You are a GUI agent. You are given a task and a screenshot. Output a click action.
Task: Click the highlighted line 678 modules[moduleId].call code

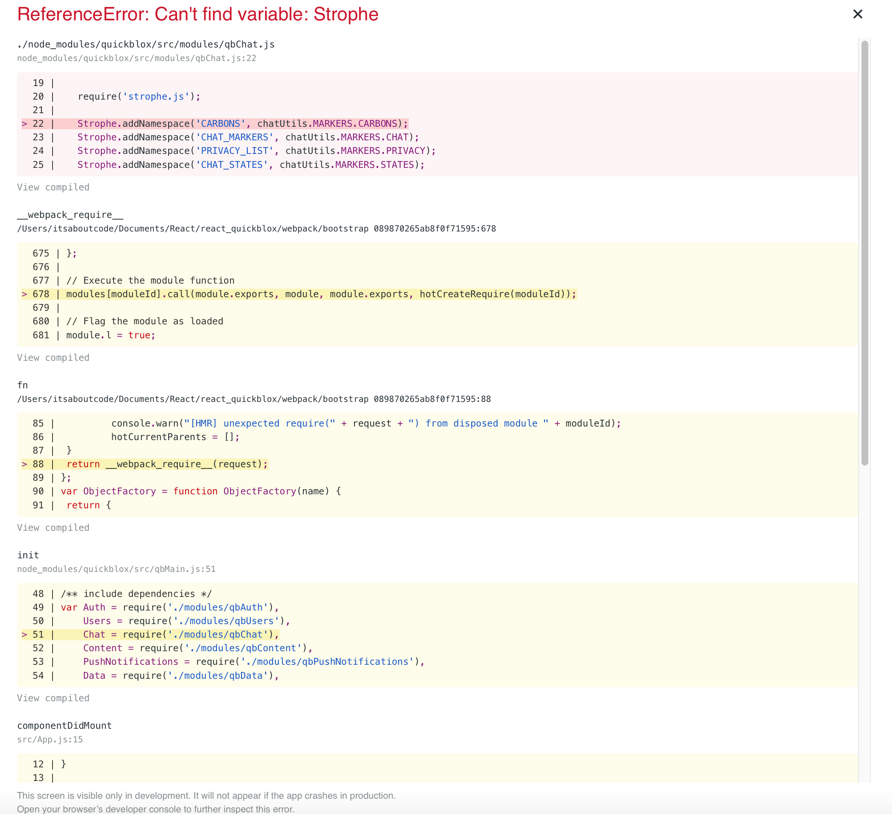tap(321, 294)
